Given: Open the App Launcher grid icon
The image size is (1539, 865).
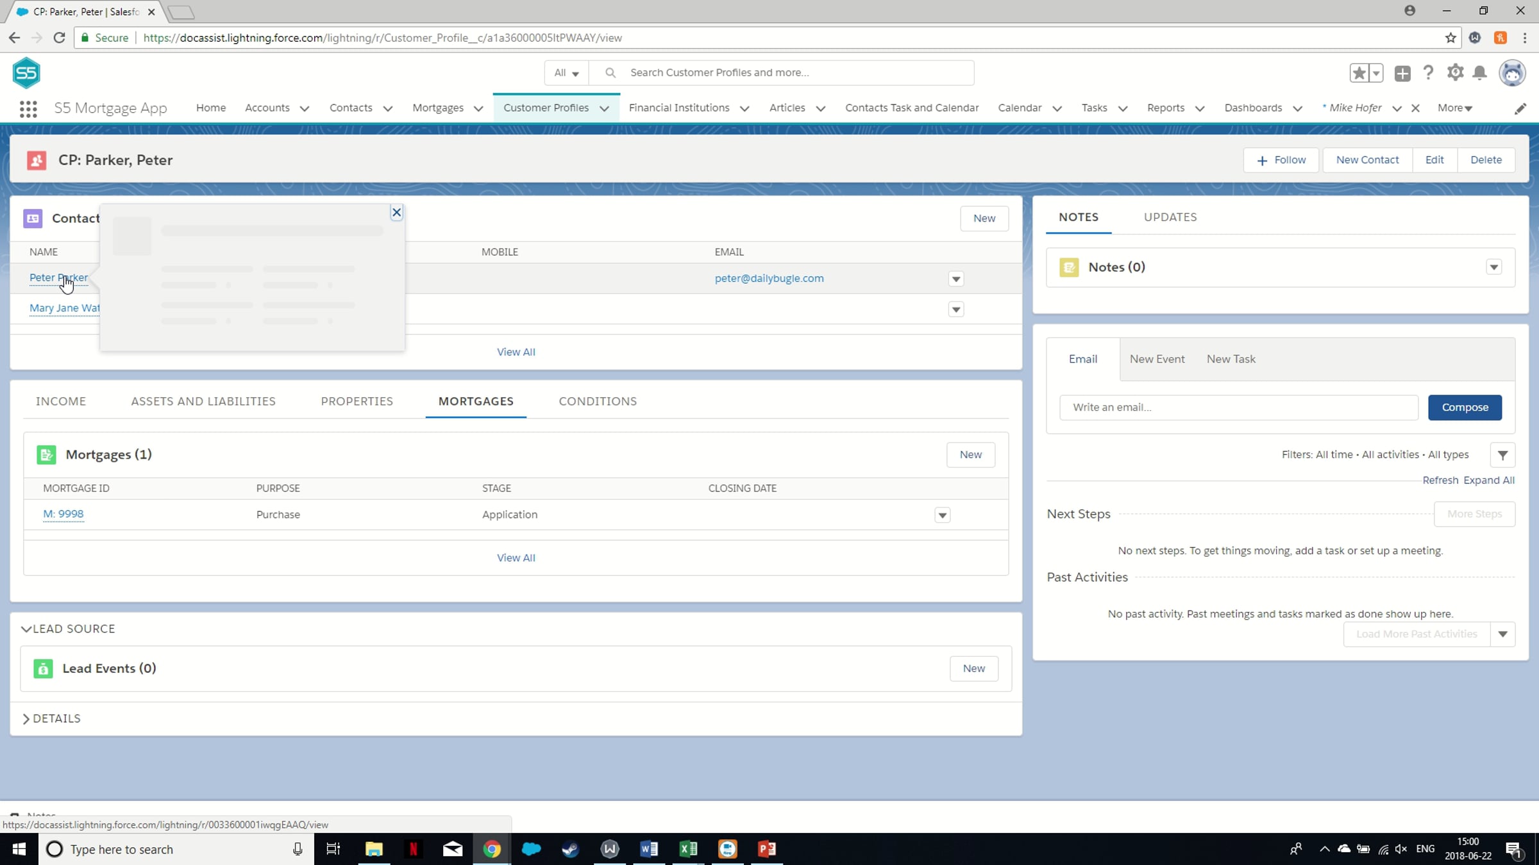Looking at the screenshot, I should (28, 108).
